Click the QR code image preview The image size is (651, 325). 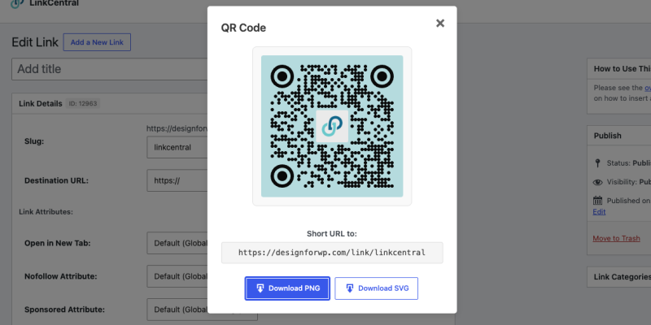point(332,126)
